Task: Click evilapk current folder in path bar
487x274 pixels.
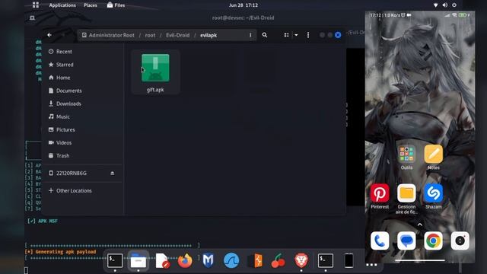Action: (x=208, y=35)
